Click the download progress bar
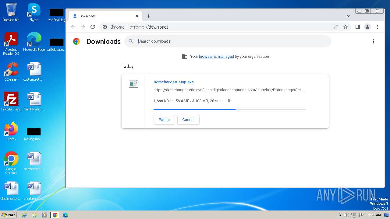390x219 pixels. [229, 109]
